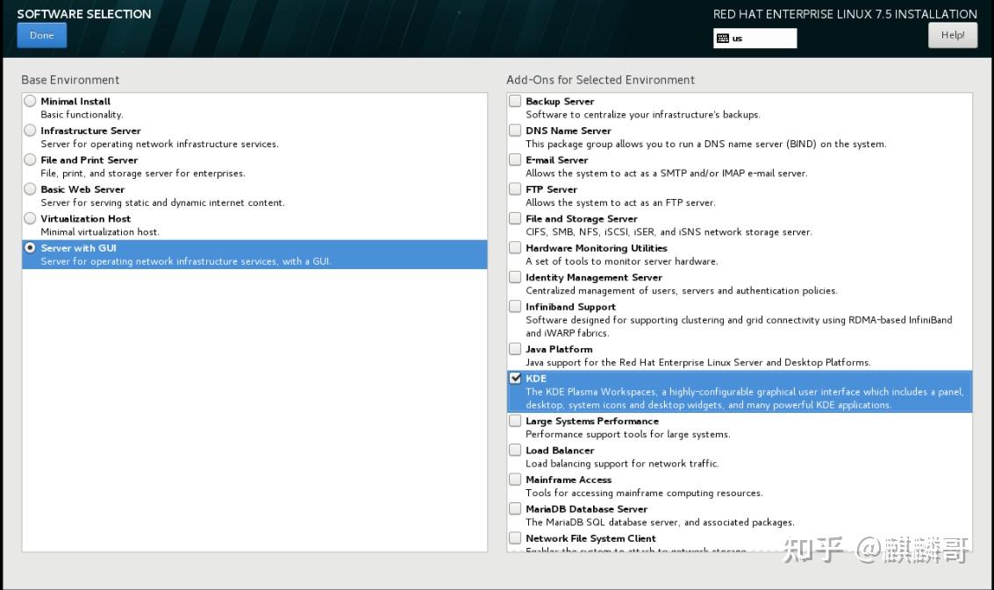This screenshot has height=590, width=994.
Task: Click 'File, print, and storage server' description
Action: [x=143, y=174]
